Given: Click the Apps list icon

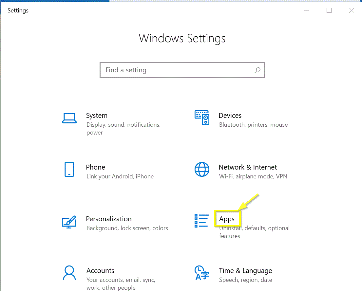Looking at the screenshot, I should click(202, 221).
